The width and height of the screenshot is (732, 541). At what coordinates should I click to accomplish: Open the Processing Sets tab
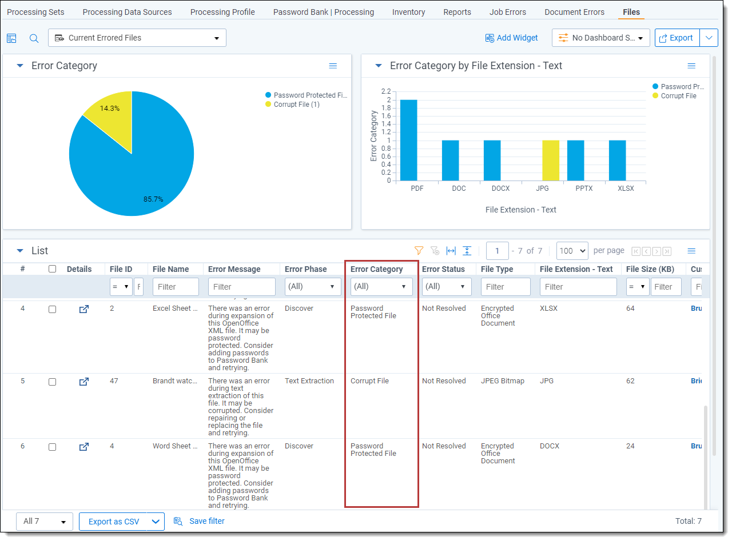click(x=35, y=12)
